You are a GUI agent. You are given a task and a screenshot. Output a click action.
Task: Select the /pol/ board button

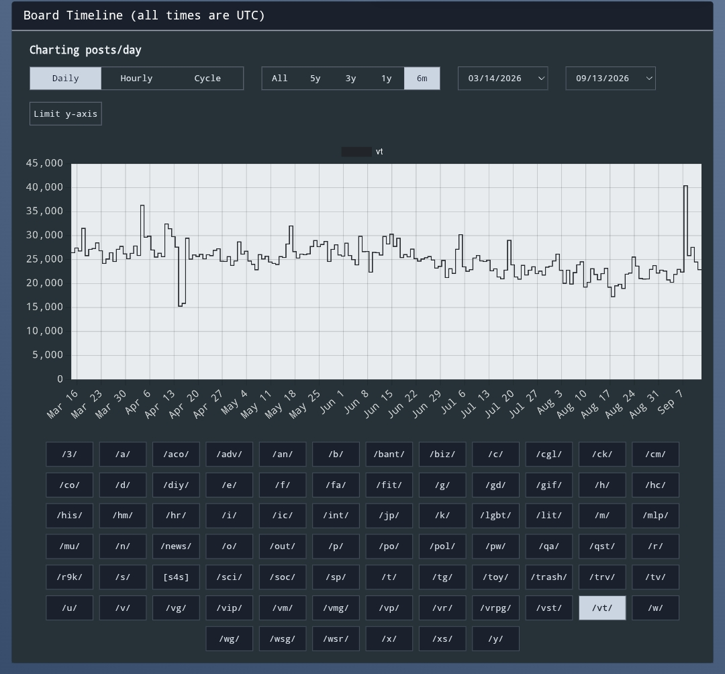(442, 546)
